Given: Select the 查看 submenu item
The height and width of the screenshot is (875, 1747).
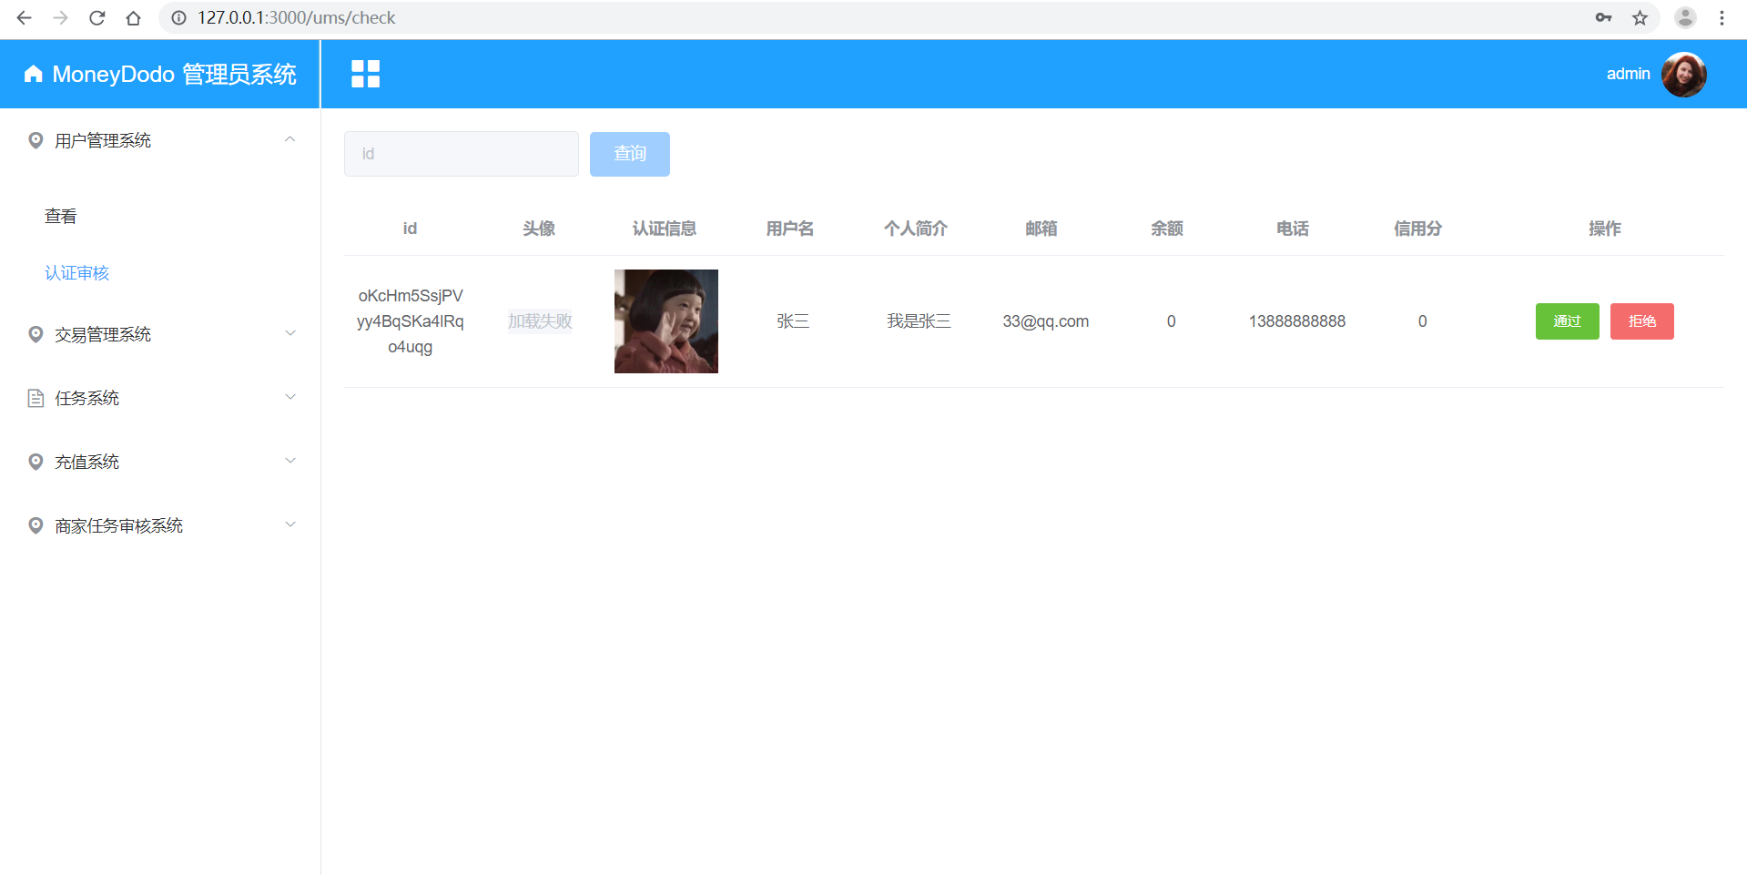Looking at the screenshot, I should (x=61, y=216).
